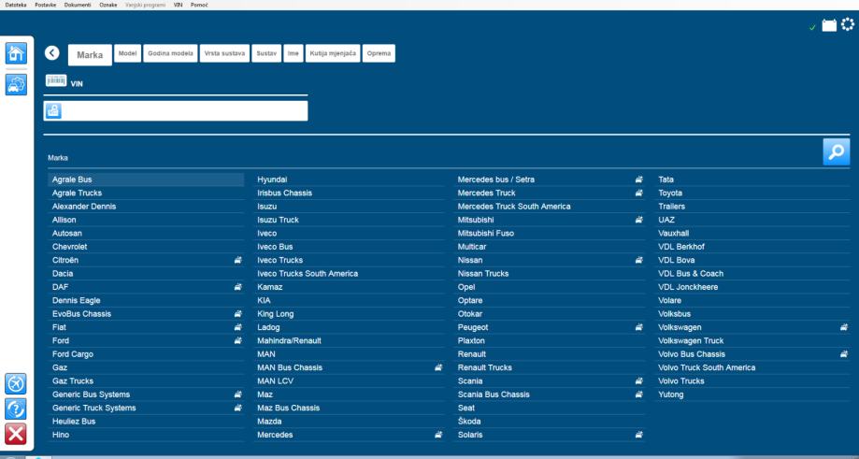The height and width of the screenshot is (459, 859).
Task: Click the vehicle icon next to Ford
Action: tap(237, 340)
